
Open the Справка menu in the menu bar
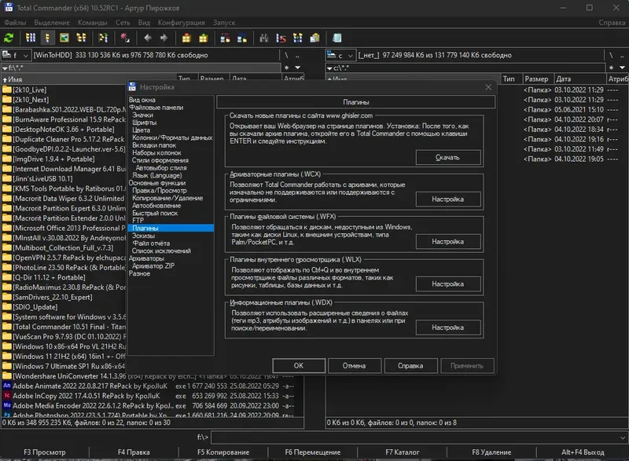coord(611,23)
